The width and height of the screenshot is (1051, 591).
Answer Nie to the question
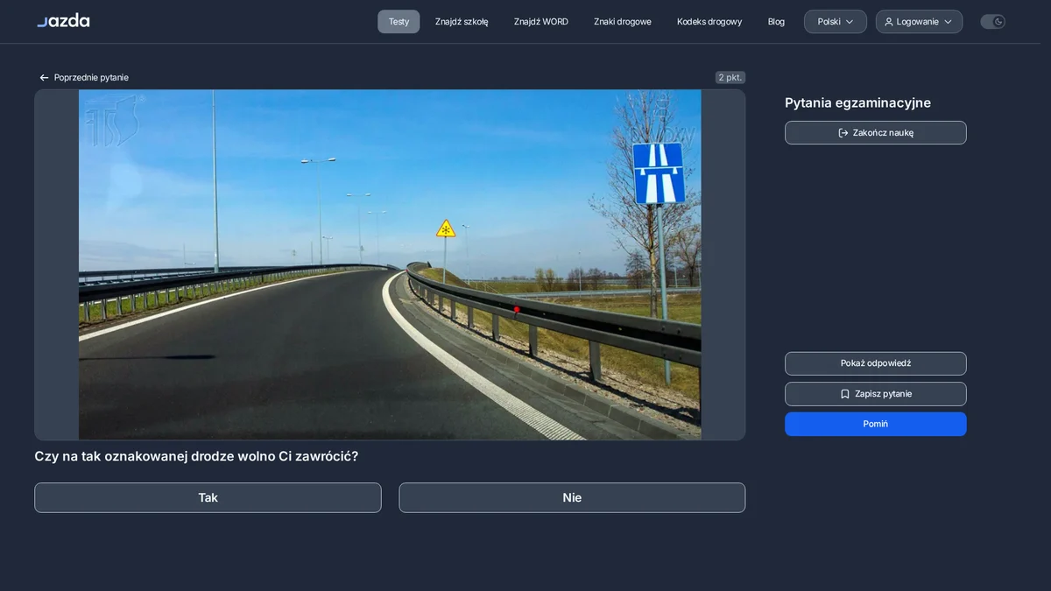[572, 497]
